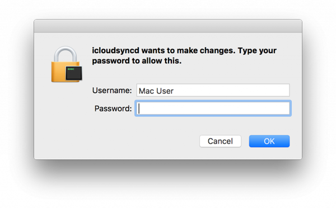This screenshot has width=336, height=208.
Task: Click the word "icloudsyncd" in the message
Action: (116, 51)
